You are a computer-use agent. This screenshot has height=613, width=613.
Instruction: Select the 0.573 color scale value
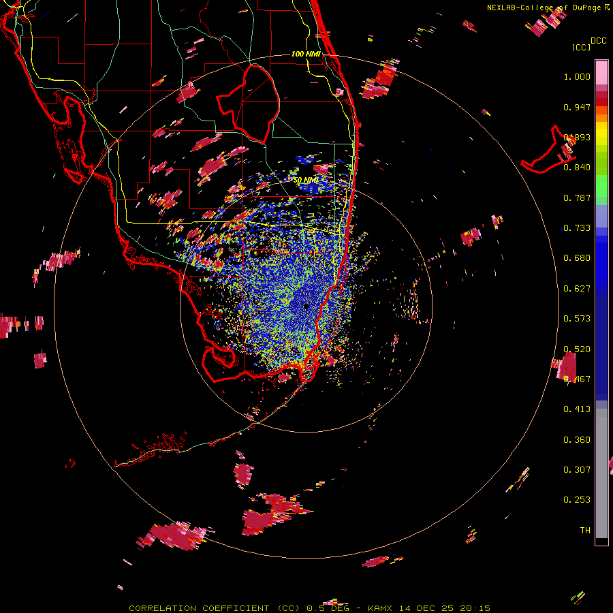pos(577,319)
